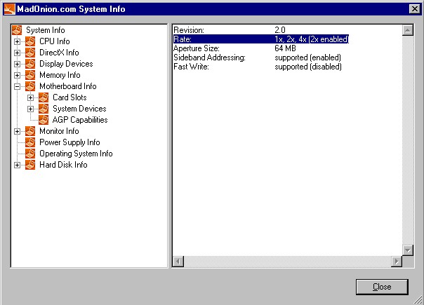424x305 pixels.
Task: Select the Operating System Info label
Action: [76, 154]
